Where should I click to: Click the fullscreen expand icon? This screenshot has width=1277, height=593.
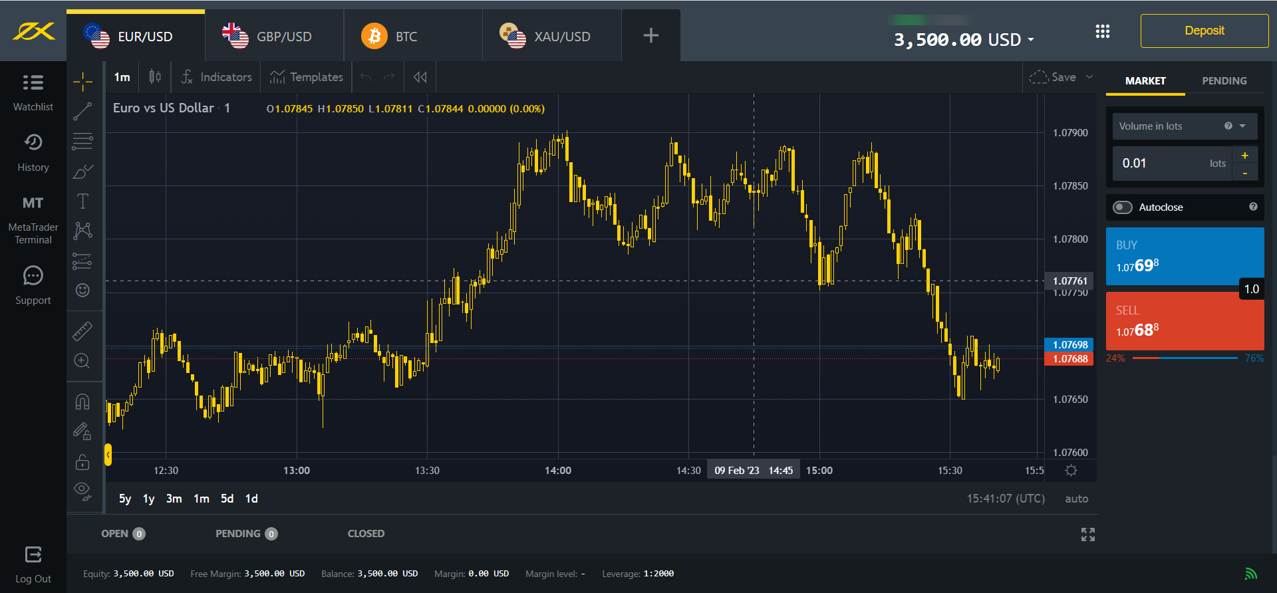coord(1087,534)
